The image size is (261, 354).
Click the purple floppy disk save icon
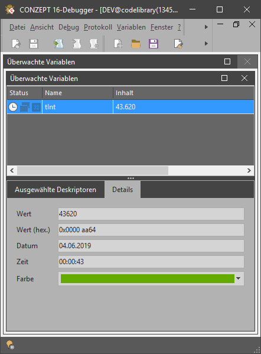(154, 44)
